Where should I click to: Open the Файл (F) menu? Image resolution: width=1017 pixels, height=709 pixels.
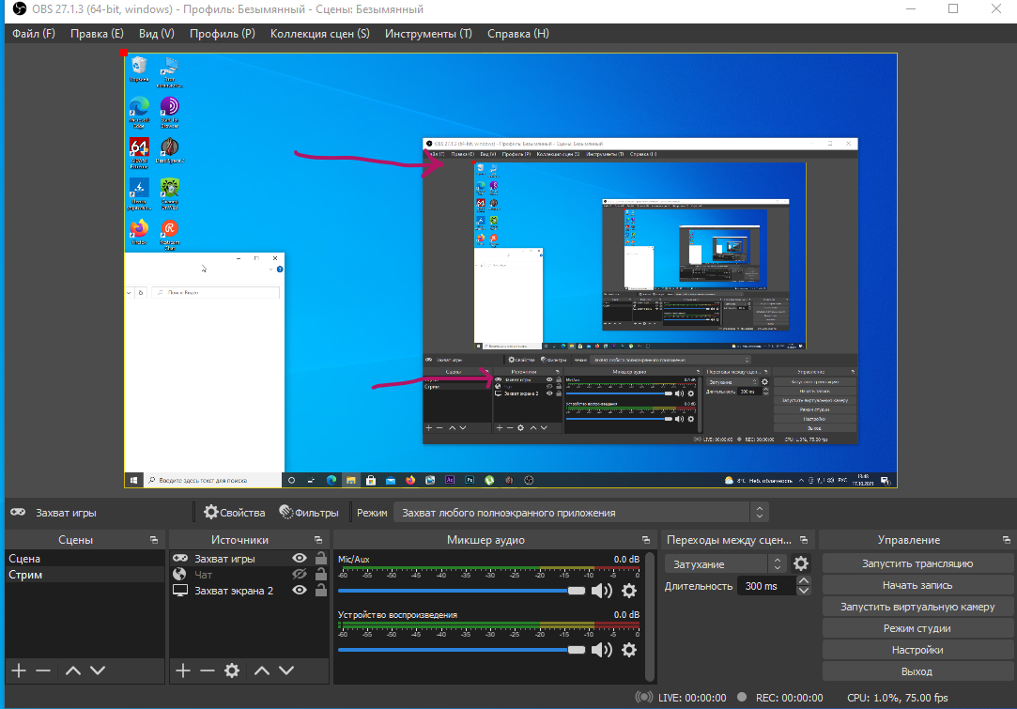click(34, 34)
